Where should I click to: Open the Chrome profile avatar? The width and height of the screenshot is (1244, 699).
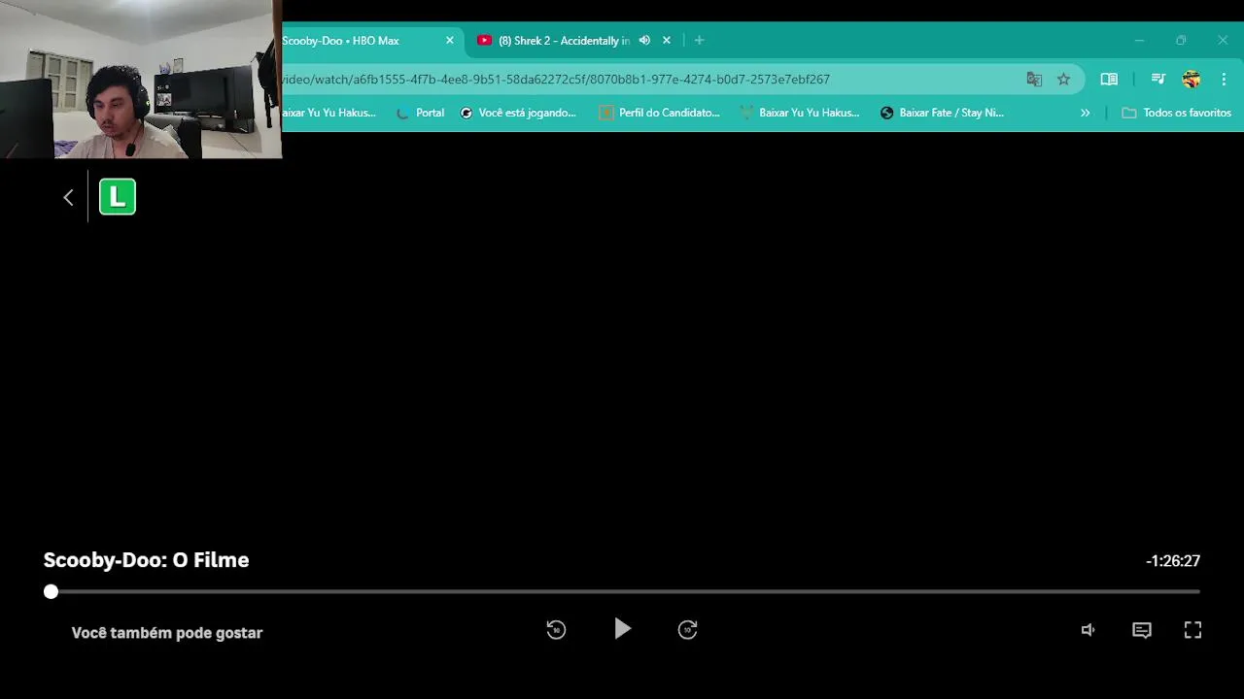click(1191, 80)
